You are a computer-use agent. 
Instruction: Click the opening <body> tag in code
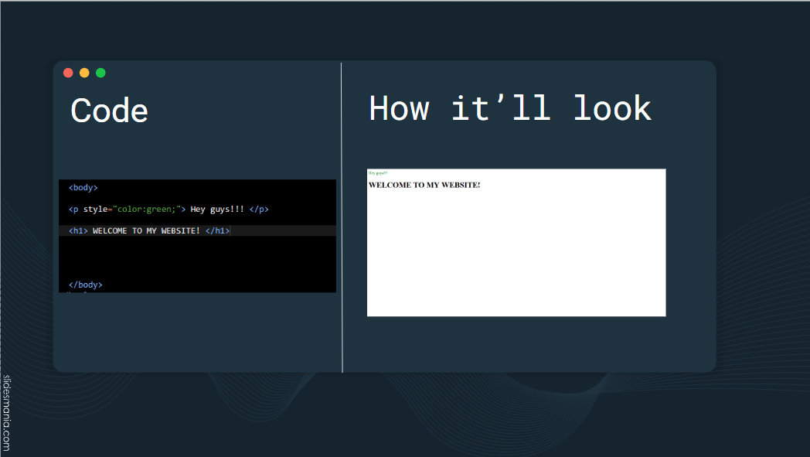[x=83, y=187]
